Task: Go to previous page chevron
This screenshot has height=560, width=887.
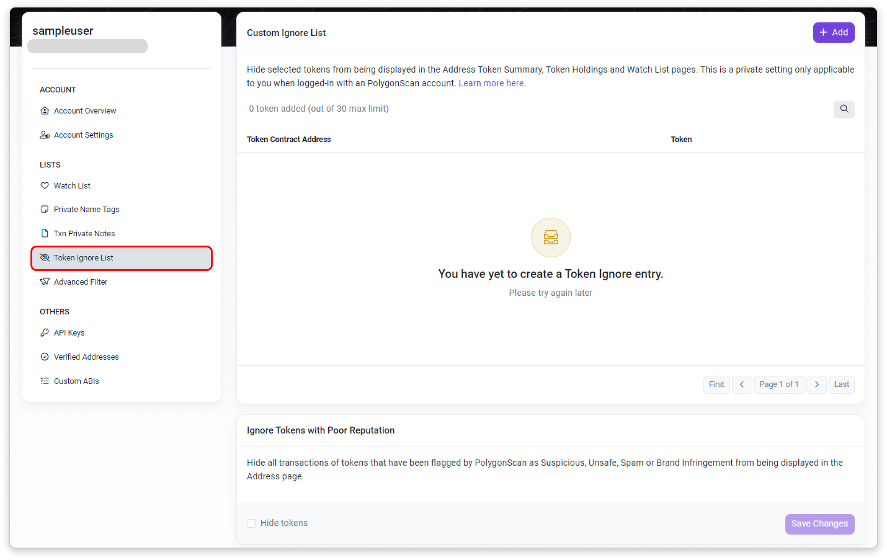Action: click(742, 384)
